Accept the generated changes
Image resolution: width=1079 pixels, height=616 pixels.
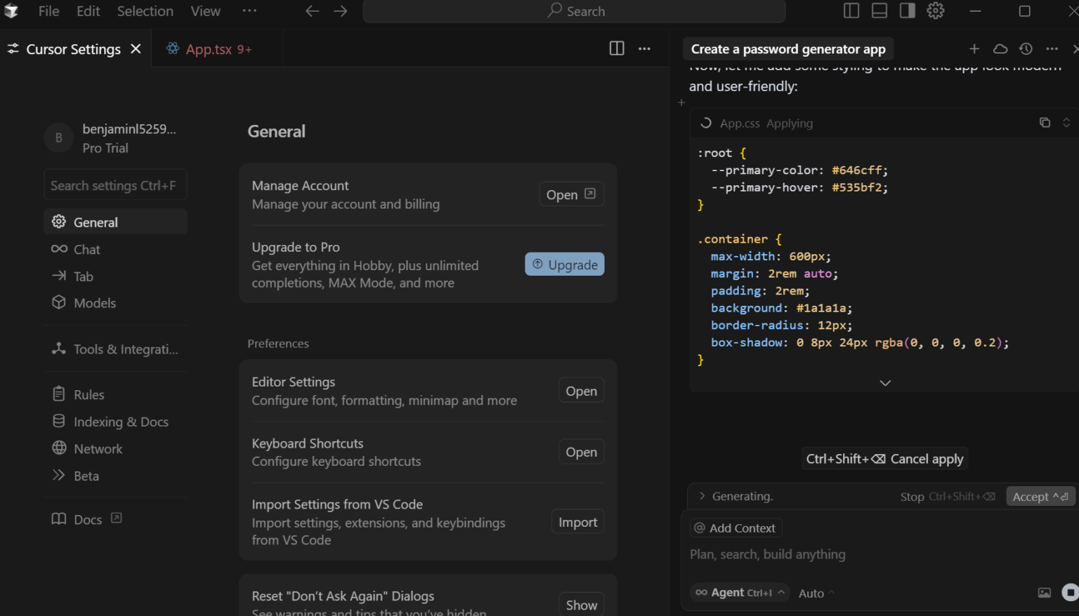click(1040, 496)
